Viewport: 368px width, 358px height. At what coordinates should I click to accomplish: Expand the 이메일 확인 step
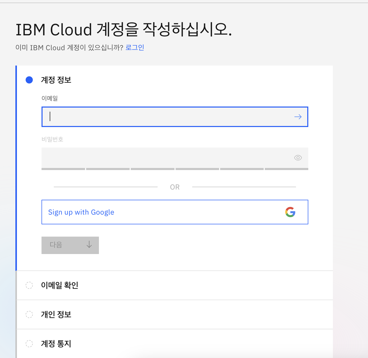pos(175,285)
